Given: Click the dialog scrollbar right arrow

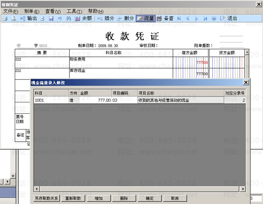Looking at the screenshot, I should [x=243, y=189].
